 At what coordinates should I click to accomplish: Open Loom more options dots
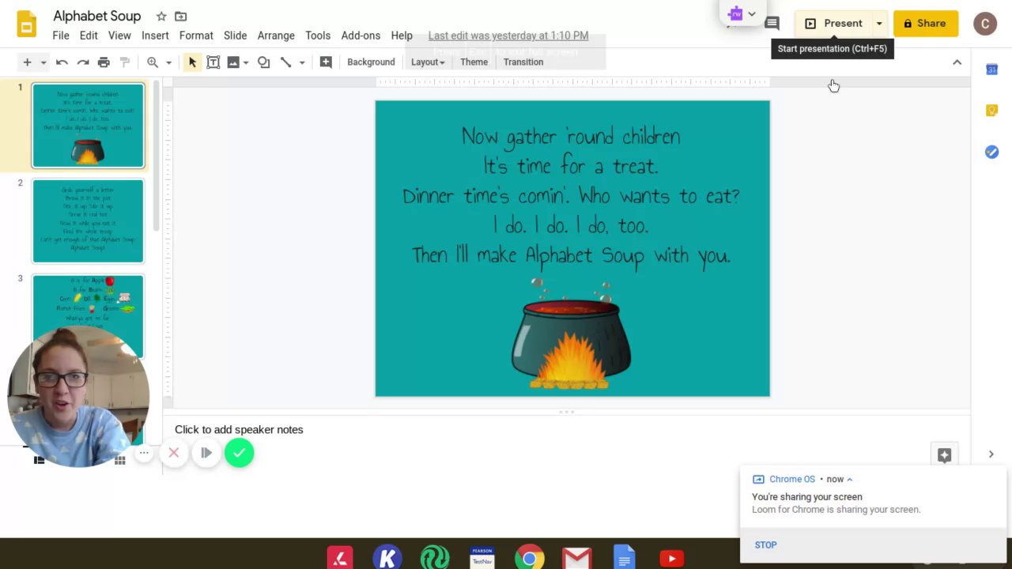[144, 453]
